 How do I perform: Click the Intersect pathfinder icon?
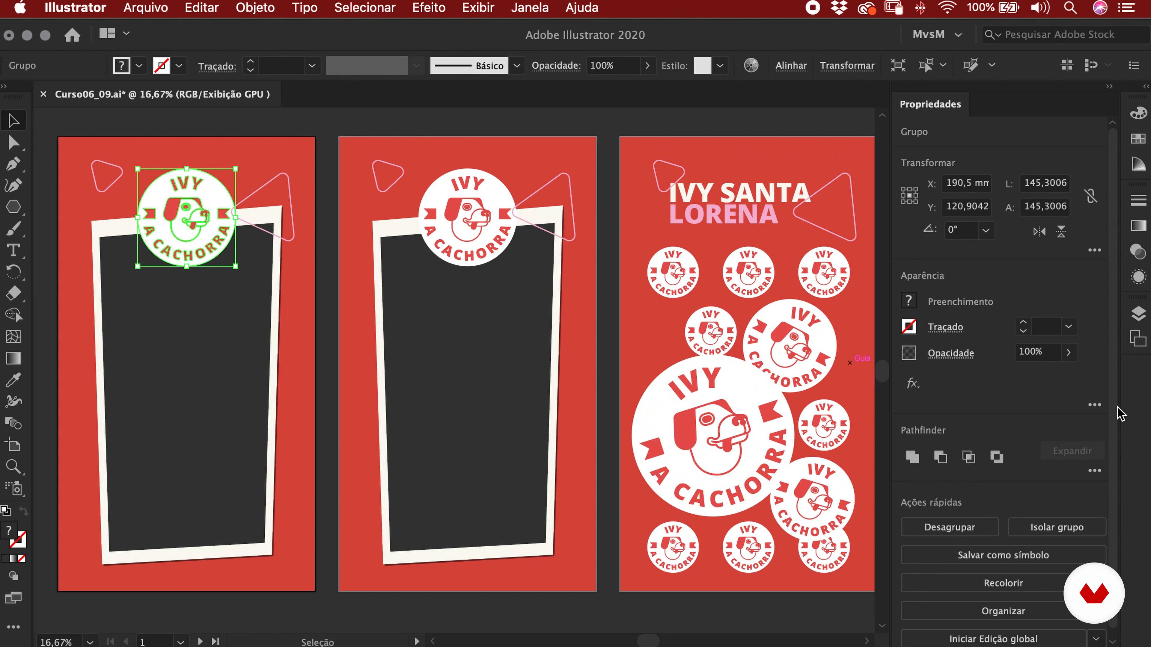click(x=969, y=457)
